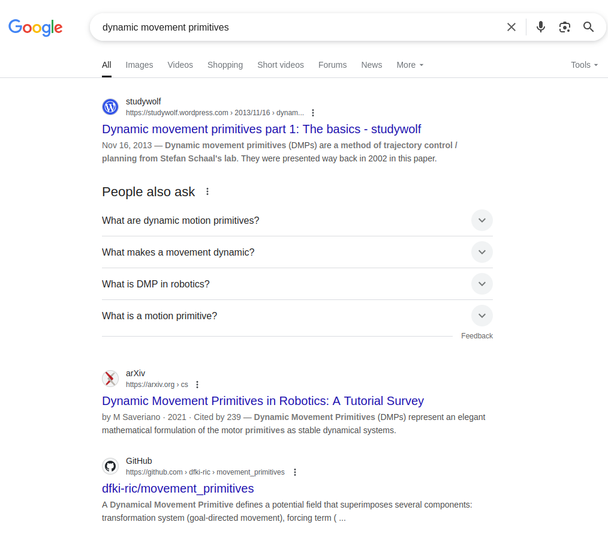Open search by image camera icon
608x546 pixels.
click(x=565, y=27)
